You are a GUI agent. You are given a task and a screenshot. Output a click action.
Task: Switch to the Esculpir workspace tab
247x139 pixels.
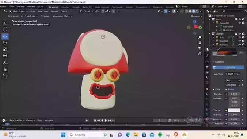pos(76,7)
